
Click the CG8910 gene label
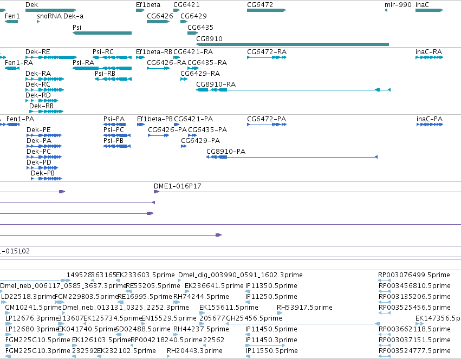(x=209, y=39)
